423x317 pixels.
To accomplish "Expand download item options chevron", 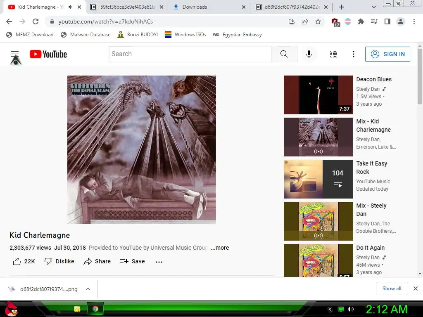I will click(88, 289).
